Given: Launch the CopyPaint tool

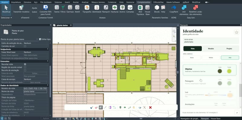Looking at the screenshot, I should coord(174,9).
